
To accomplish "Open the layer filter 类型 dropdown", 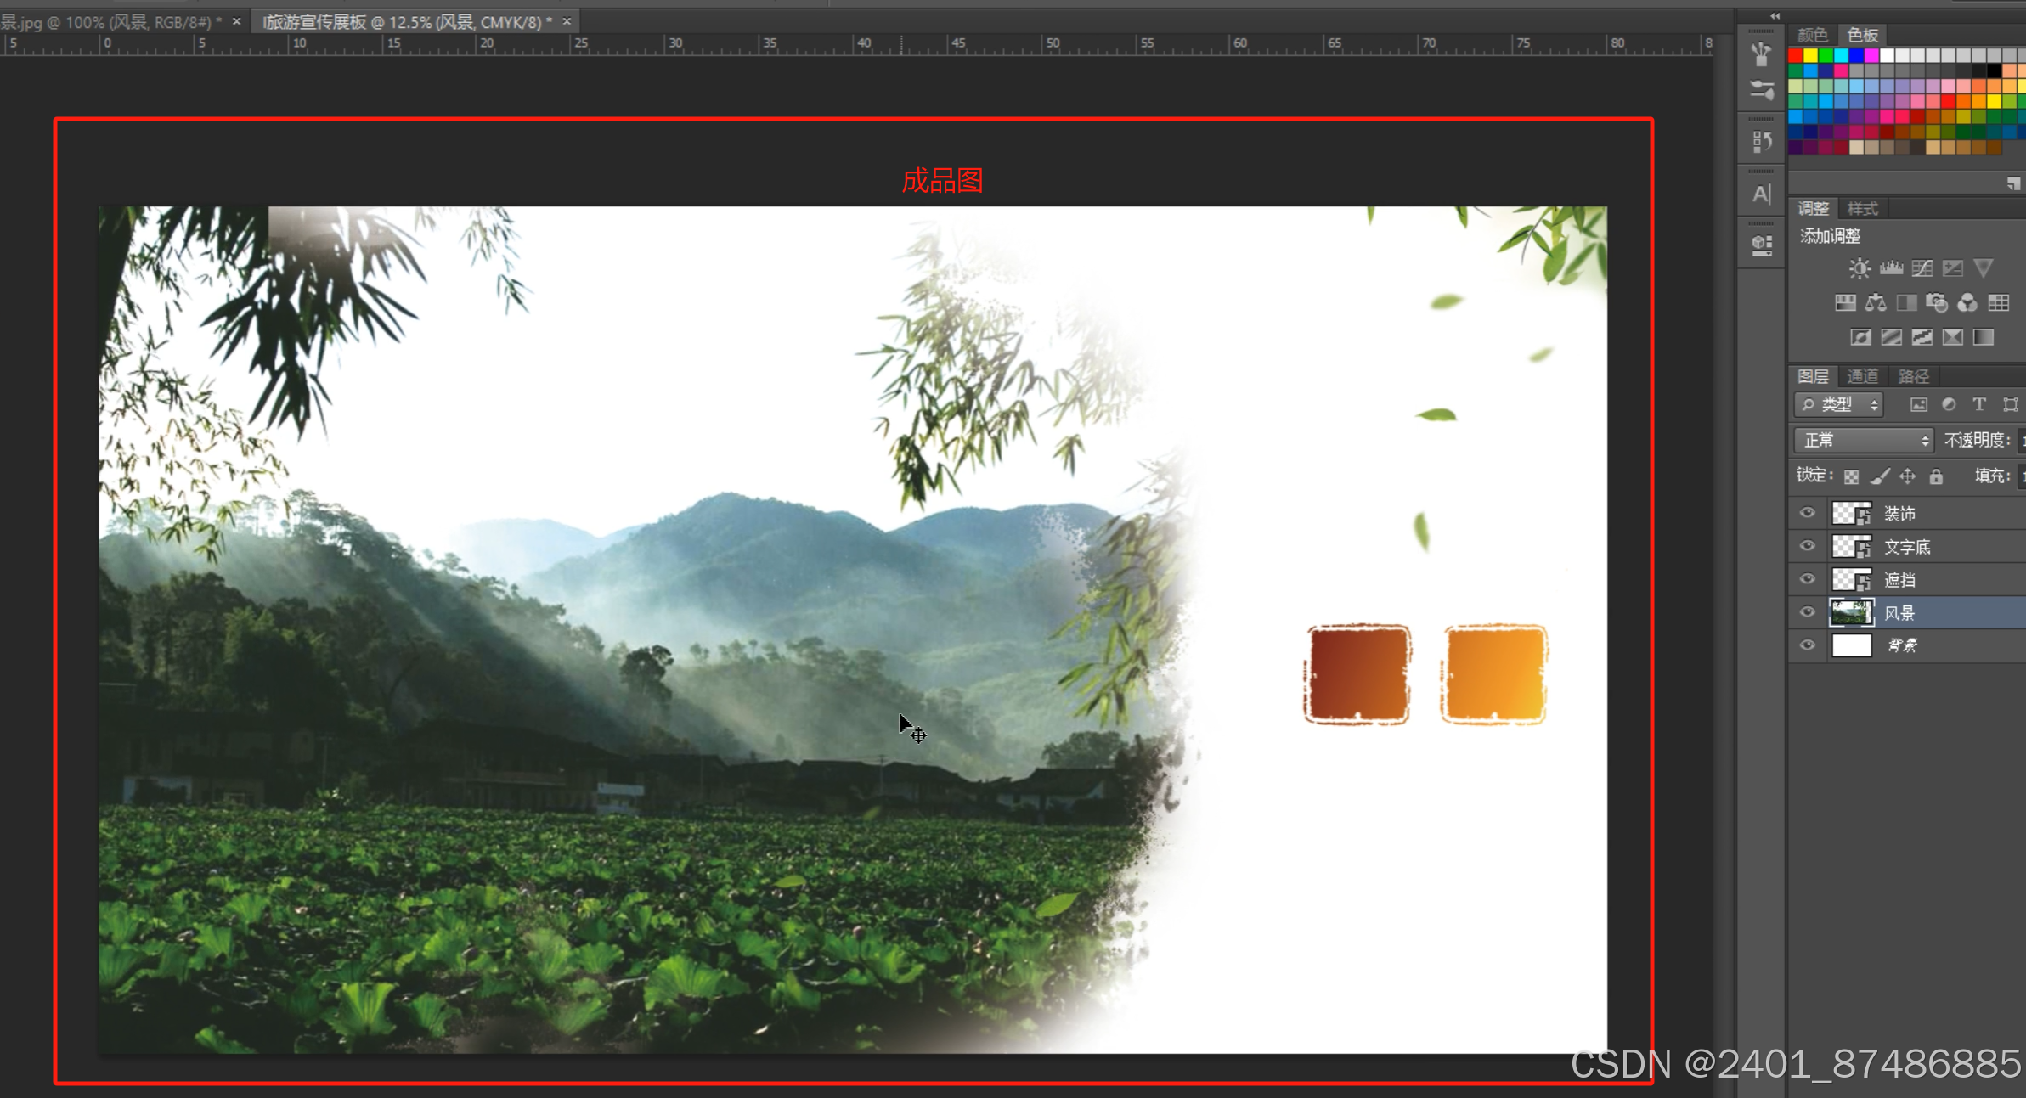I will [1839, 405].
